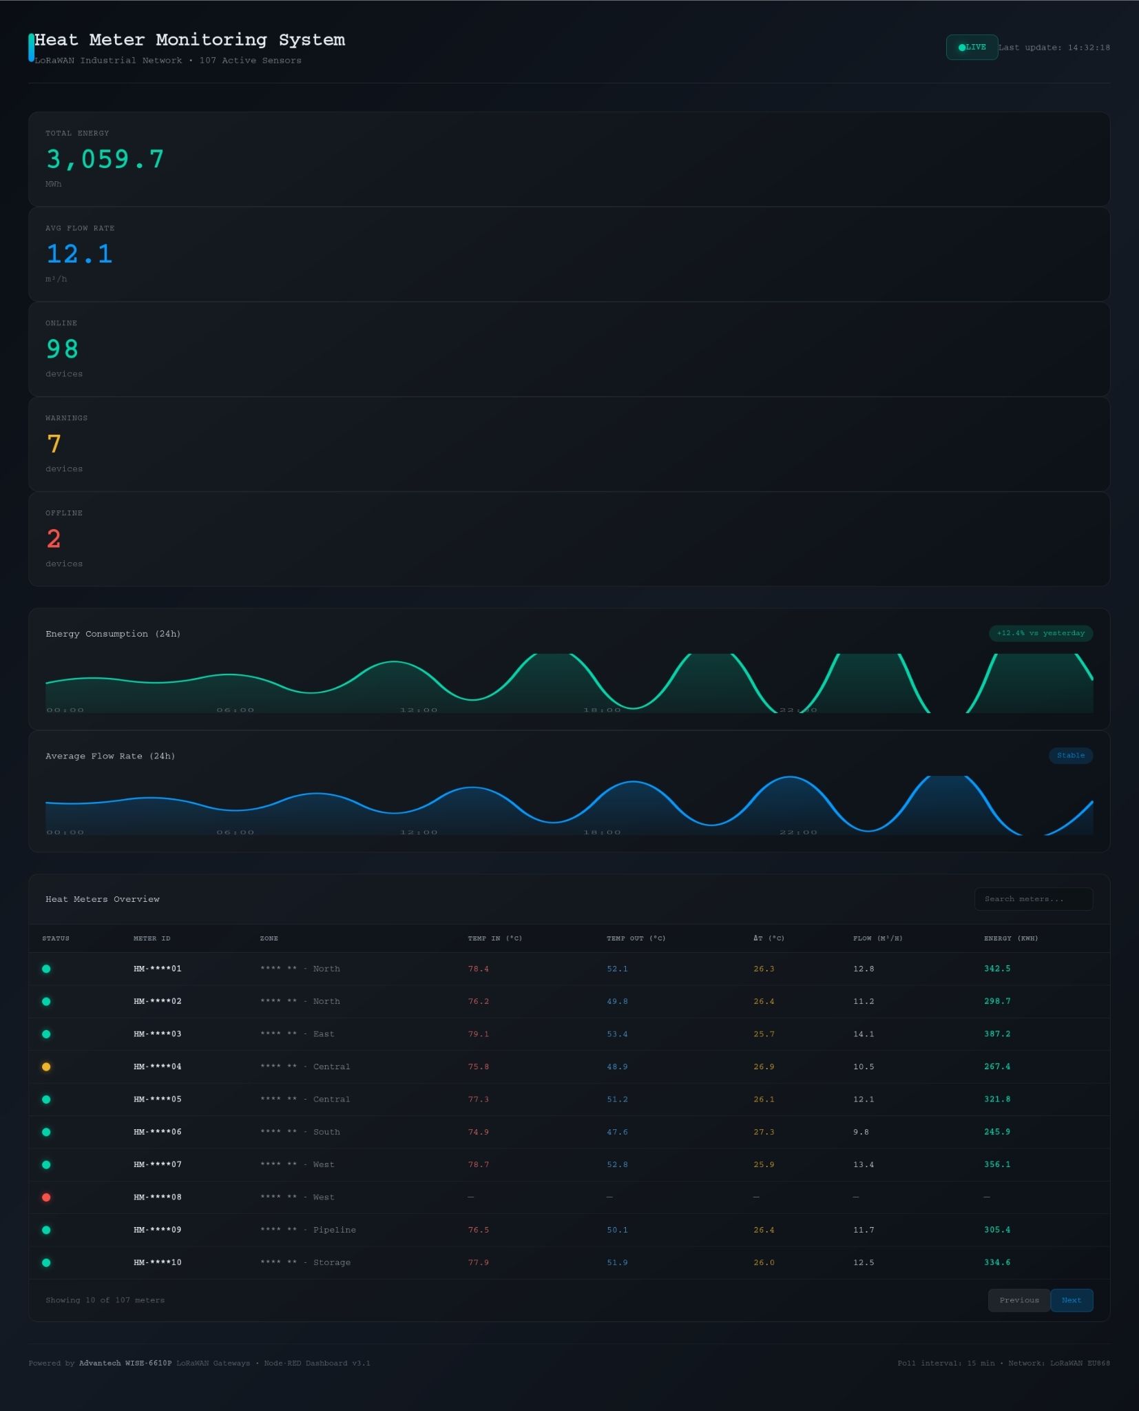1139x1411 pixels.
Task: Click the +12.4% vs yesterday badge
Action: tap(1041, 633)
